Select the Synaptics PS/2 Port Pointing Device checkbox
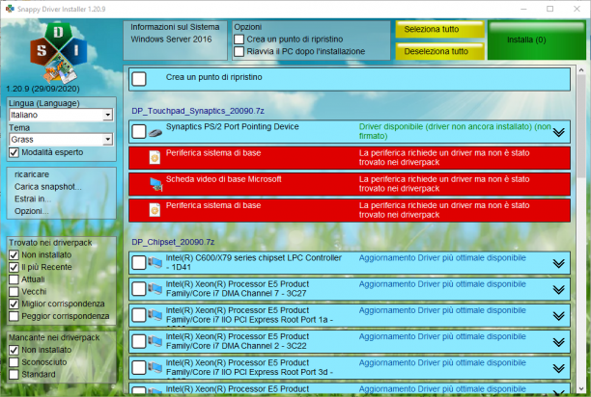Image resolution: width=591 pixels, height=397 pixels. click(x=139, y=132)
